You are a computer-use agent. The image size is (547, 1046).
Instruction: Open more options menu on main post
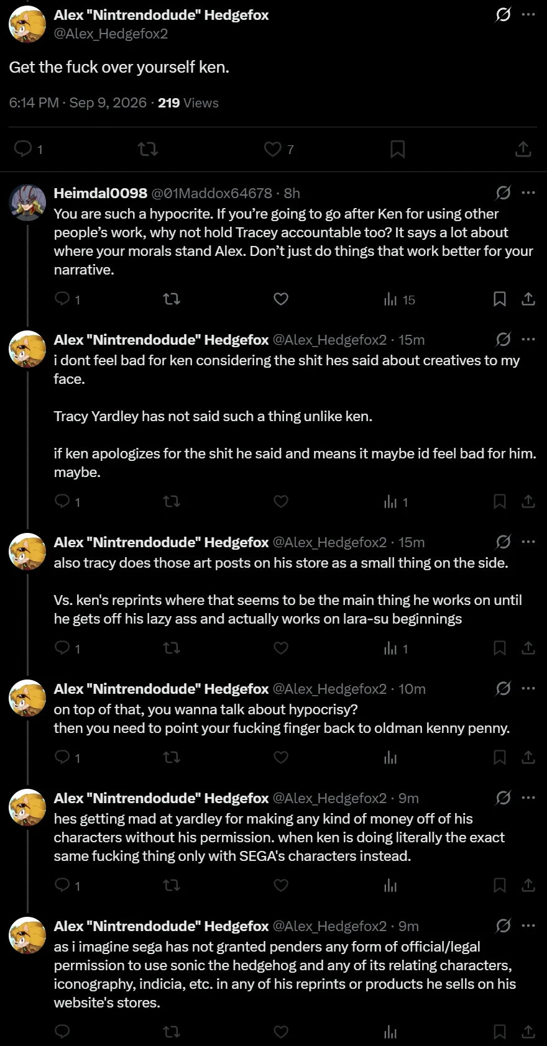(528, 14)
